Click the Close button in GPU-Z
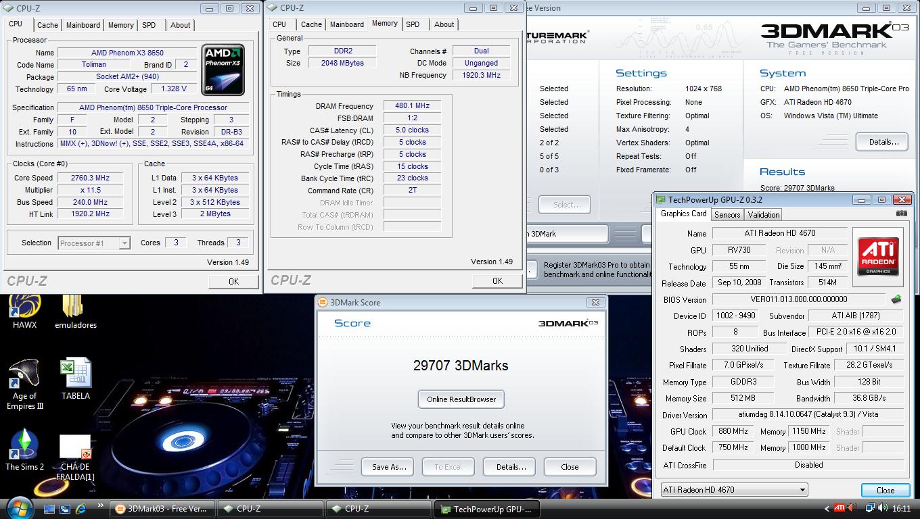The image size is (920, 519). pos(885,491)
